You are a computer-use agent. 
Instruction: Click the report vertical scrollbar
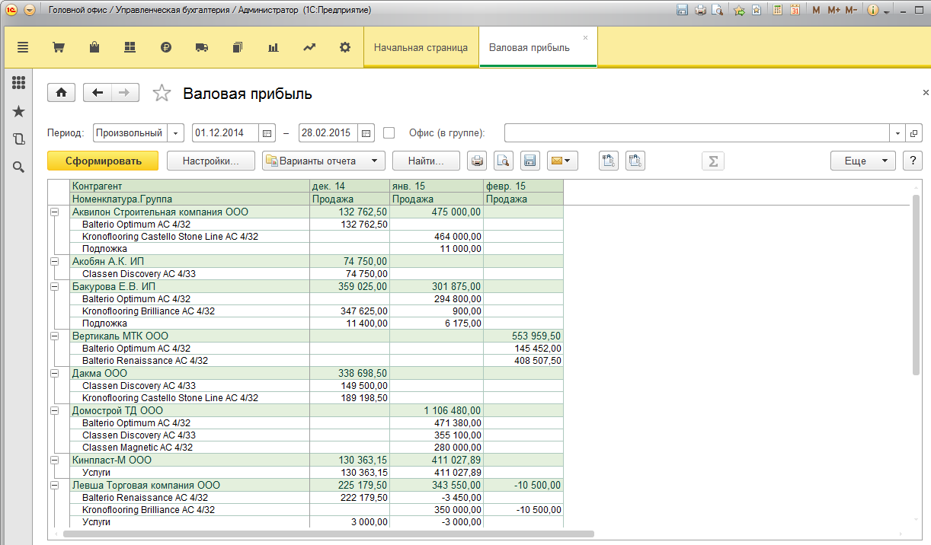pos(916,285)
